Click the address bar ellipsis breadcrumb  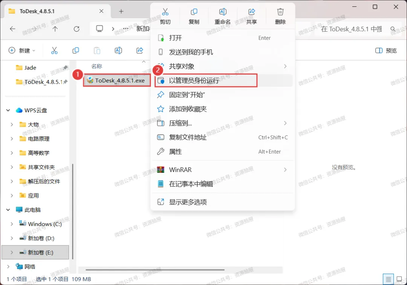(x=126, y=29)
